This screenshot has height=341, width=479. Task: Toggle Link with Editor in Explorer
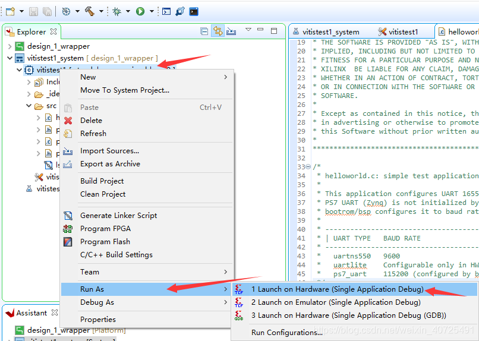[x=218, y=31]
